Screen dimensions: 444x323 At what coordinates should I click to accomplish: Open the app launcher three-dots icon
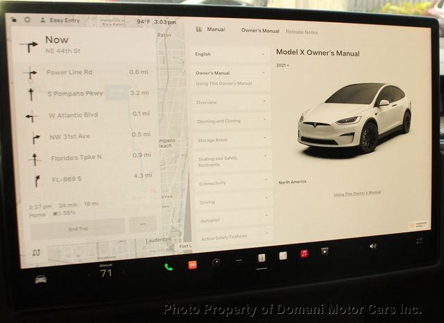[239, 260]
